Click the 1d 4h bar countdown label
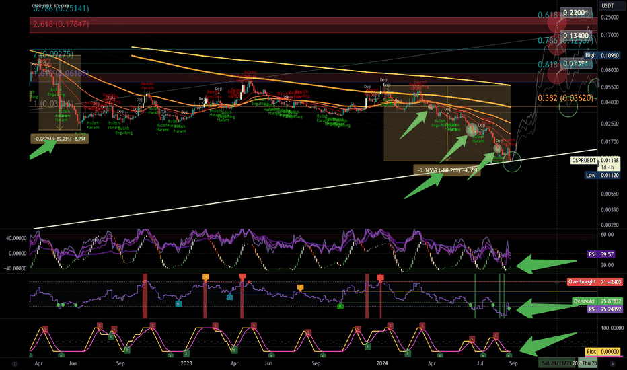The image size is (627, 370). coord(607,168)
